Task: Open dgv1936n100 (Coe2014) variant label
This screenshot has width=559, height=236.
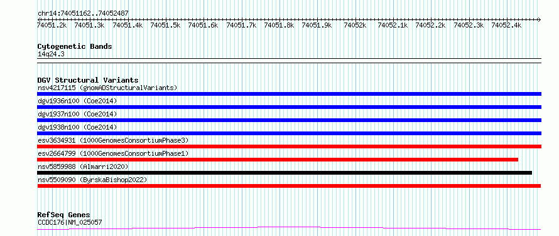Action: click(x=77, y=101)
